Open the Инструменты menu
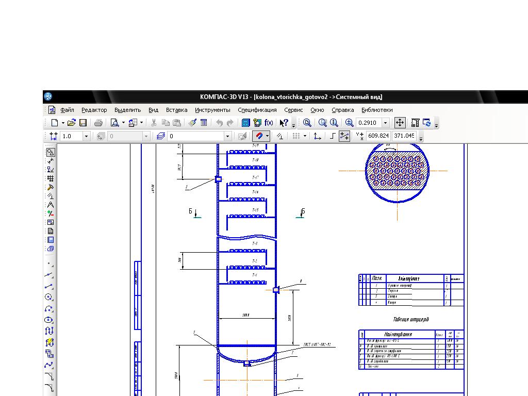Image resolution: width=528 pixels, height=396 pixels. point(212,110)
